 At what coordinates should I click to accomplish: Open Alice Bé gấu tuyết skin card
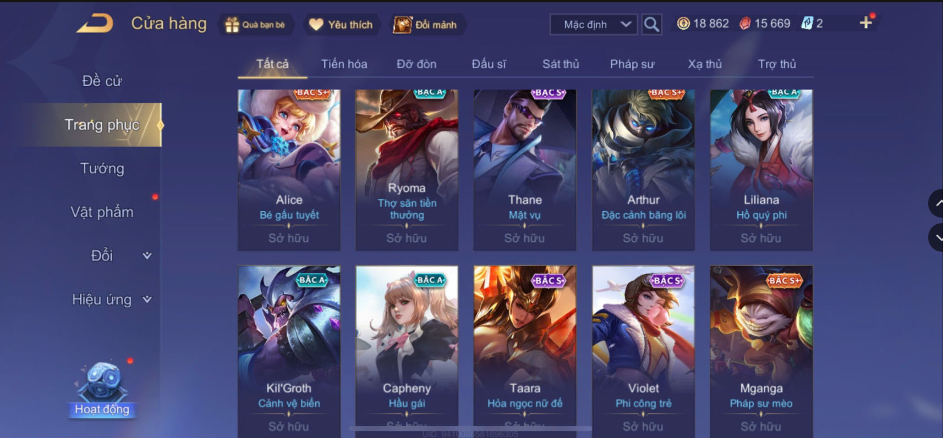click(289, 170)
